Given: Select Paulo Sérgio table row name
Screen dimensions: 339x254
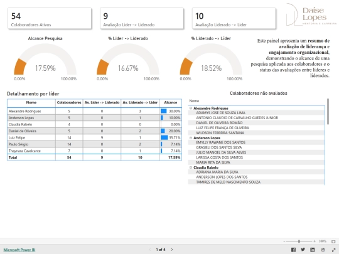Looking at the screenshot, I should pos(18,144).
